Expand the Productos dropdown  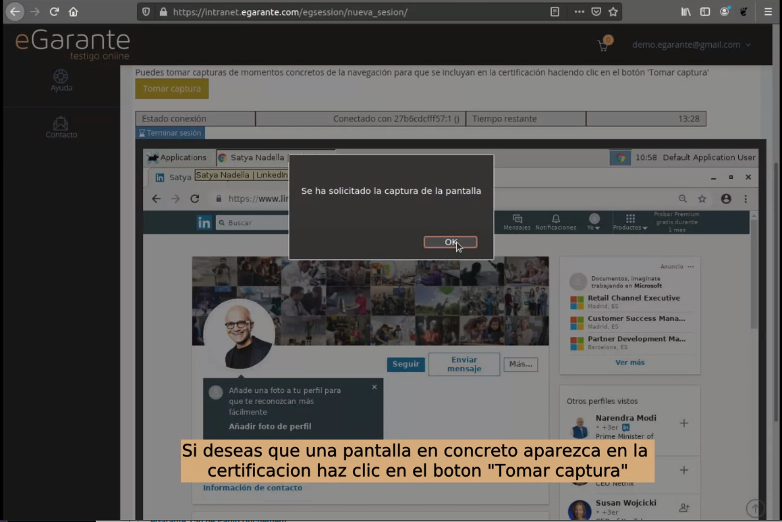point(630,222)
